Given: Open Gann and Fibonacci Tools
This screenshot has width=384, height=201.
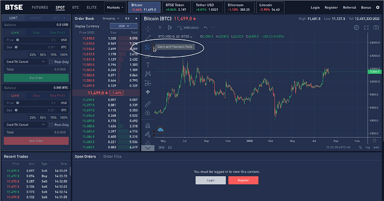Looking at the screenshot, I should point(147,47).
